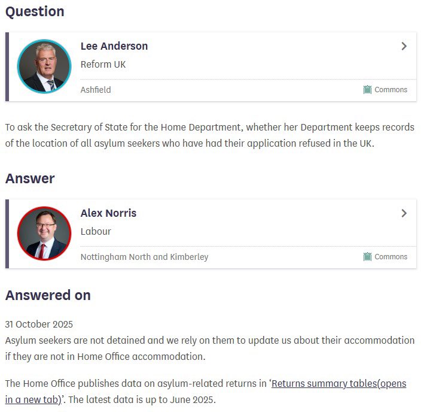Image resolution: width=424 pixels, height=412 pixels.
Task: Click the Commons portcullis icon in Lee Anderson's card
Action: [367, 90]
